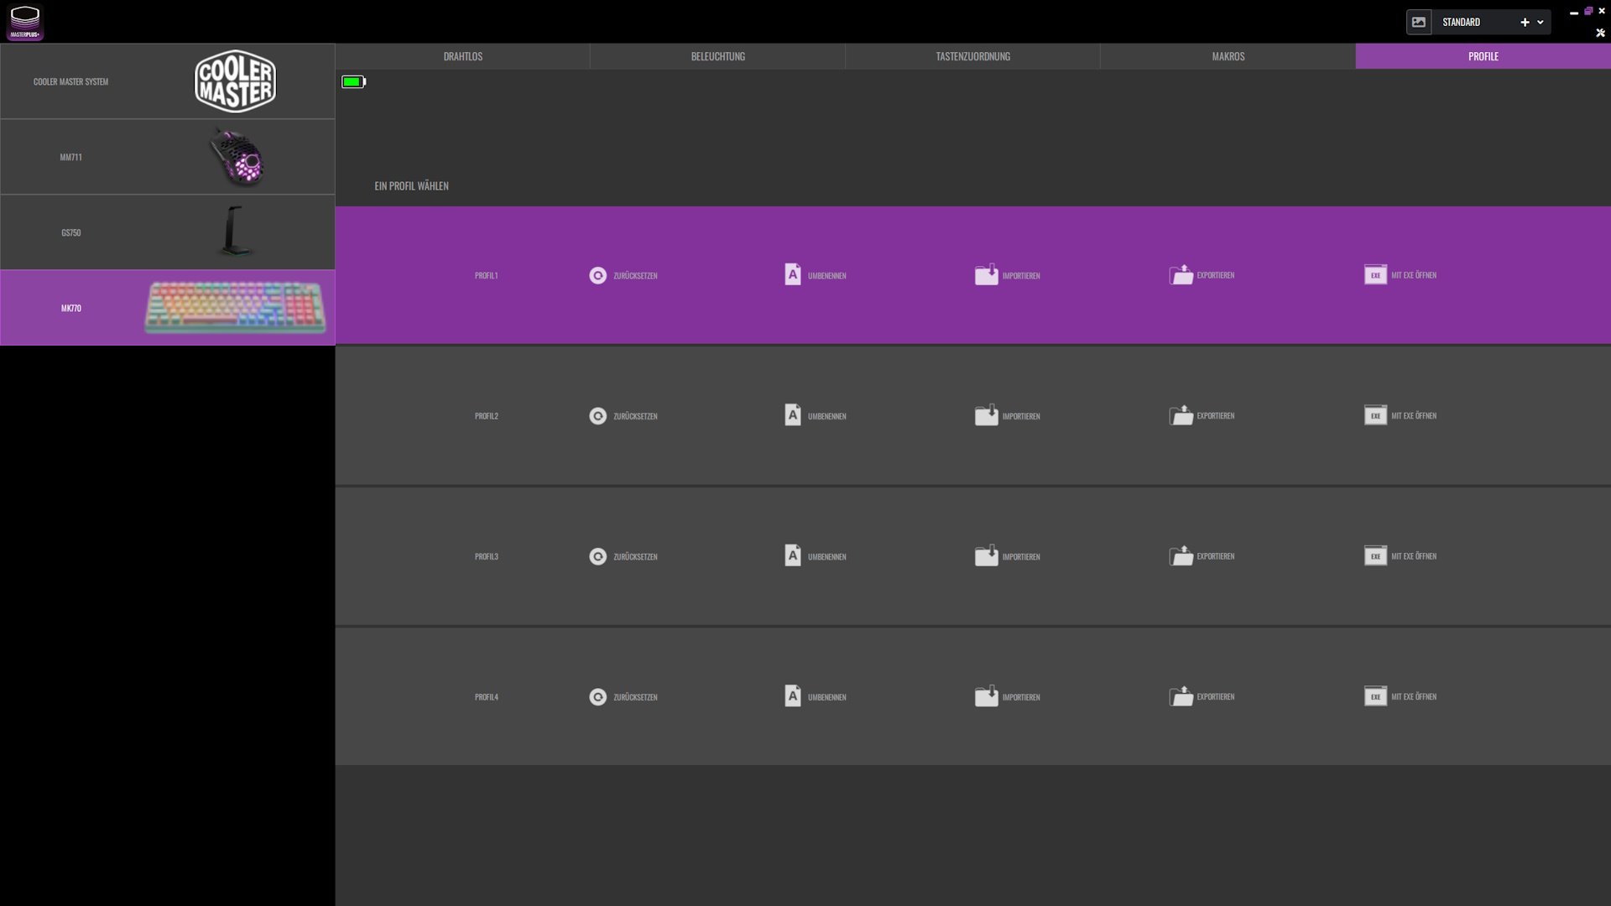Select the Profil2 label
The height and width of the screenshot is (906, 1611).
(x=486, y=416)
